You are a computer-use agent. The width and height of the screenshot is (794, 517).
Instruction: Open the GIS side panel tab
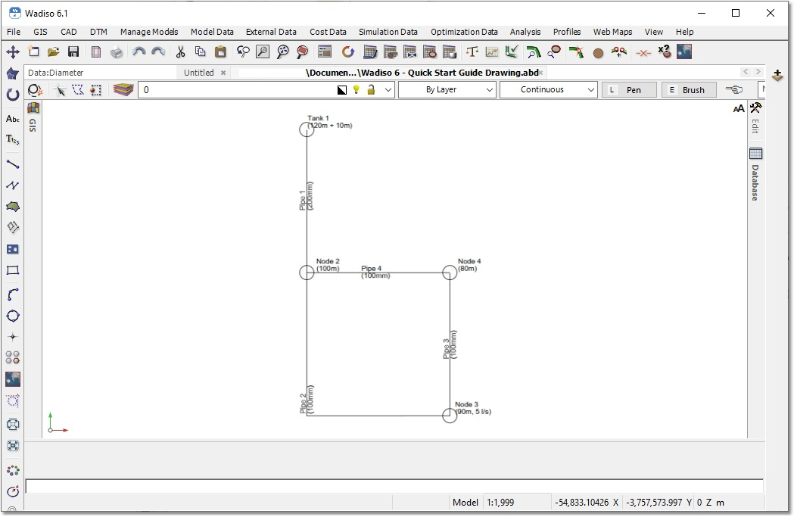coord(33,117)
